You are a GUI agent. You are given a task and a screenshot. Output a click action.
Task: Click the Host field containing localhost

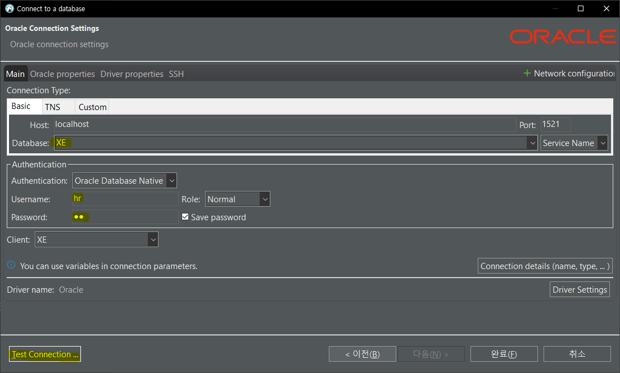coord(284,125)
